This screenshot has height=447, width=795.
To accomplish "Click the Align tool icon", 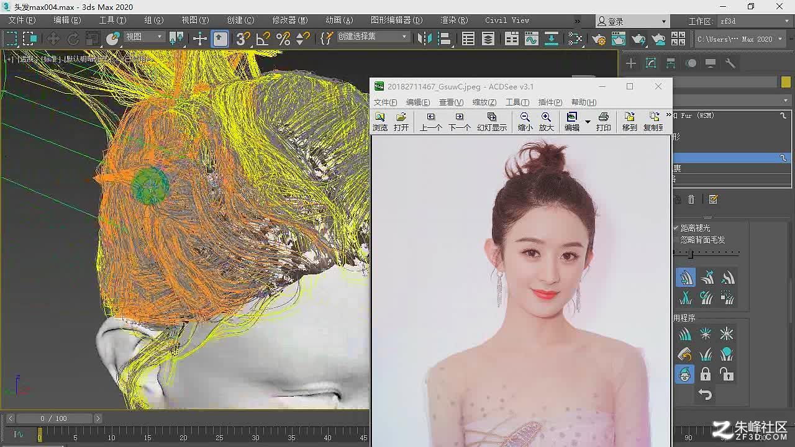I will [445, 39].
